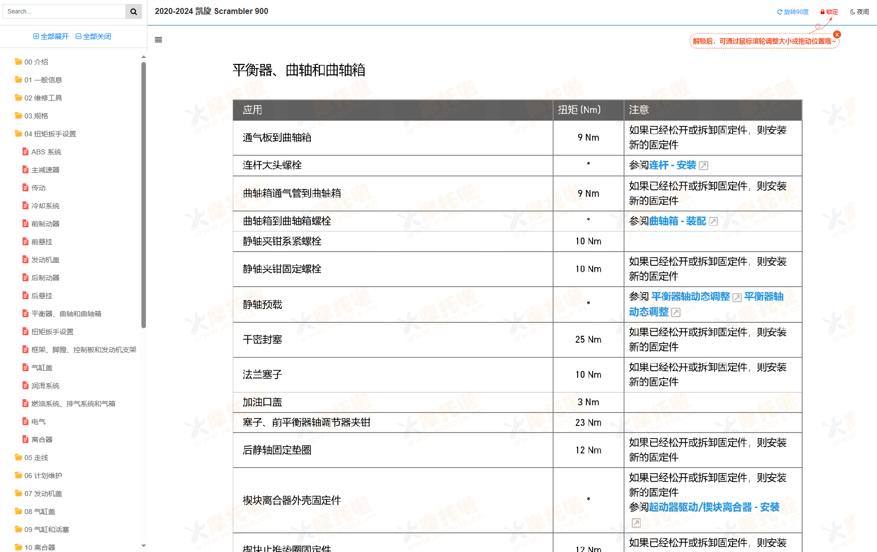Screen dimensions: 877x552
Task: Select the 扭矩 (Nm) column header
Action: tap(588, 110)
